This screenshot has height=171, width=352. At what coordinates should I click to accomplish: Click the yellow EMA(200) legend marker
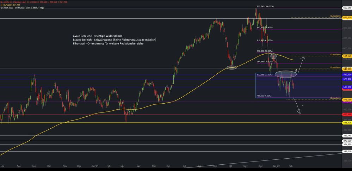1,5
